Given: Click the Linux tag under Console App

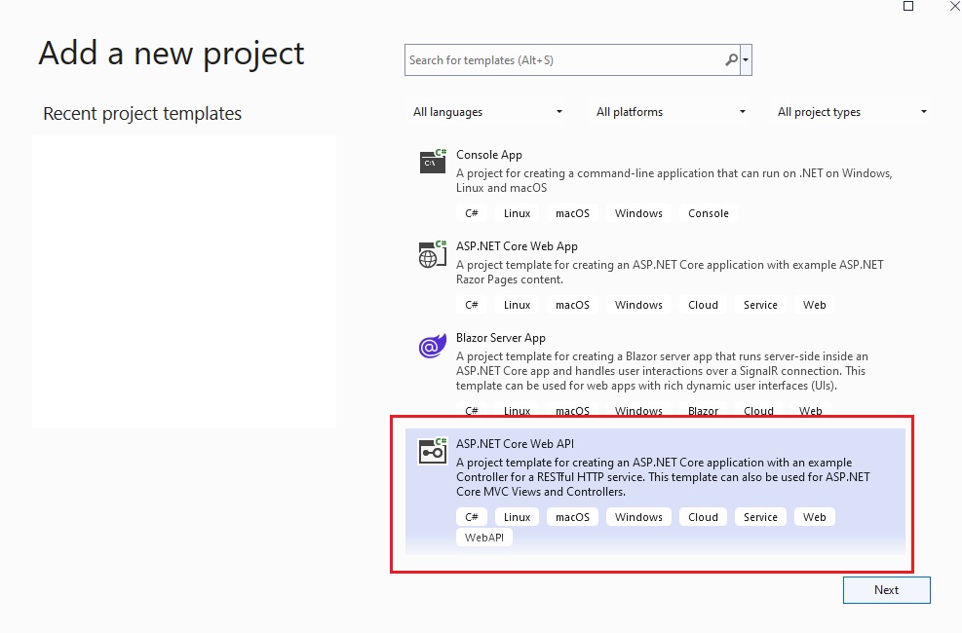Looking at the screenshot, I should [x=518, y=213].
